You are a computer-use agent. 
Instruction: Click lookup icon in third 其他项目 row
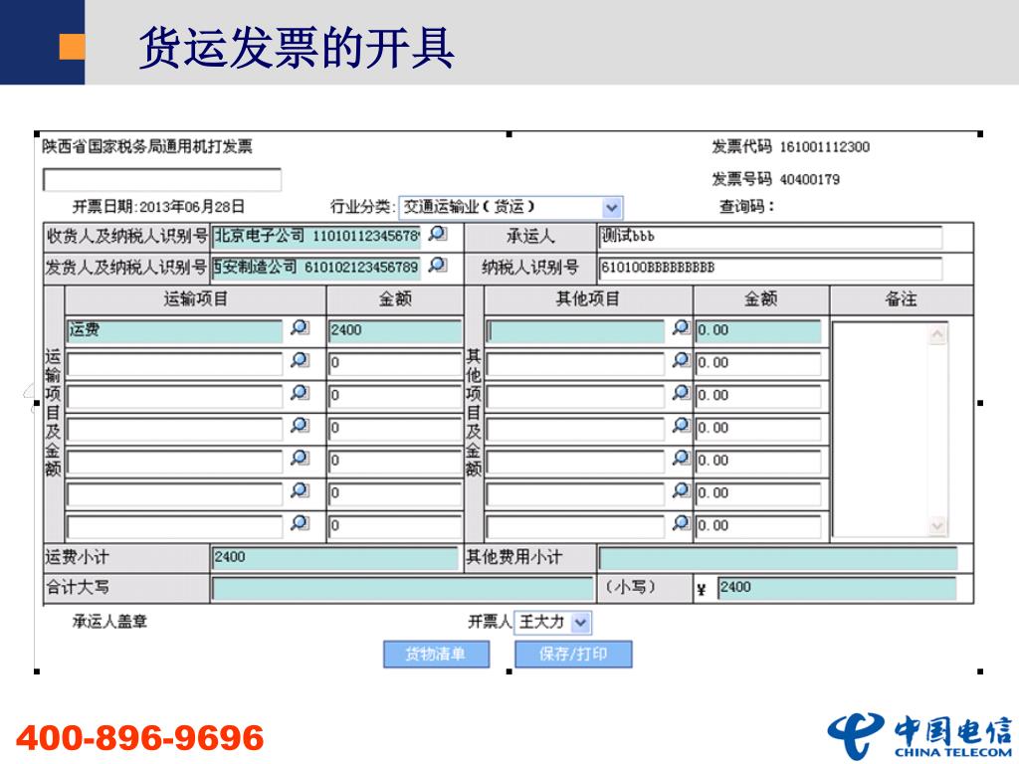(x=681, y=392)
